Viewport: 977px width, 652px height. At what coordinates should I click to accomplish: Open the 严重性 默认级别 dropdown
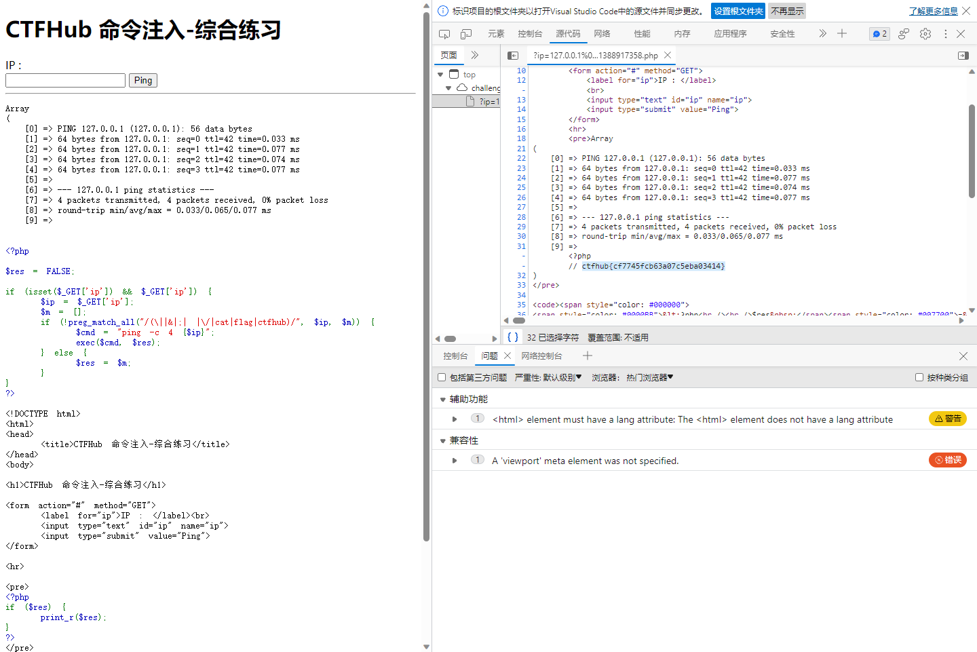[x=548, y=377]
